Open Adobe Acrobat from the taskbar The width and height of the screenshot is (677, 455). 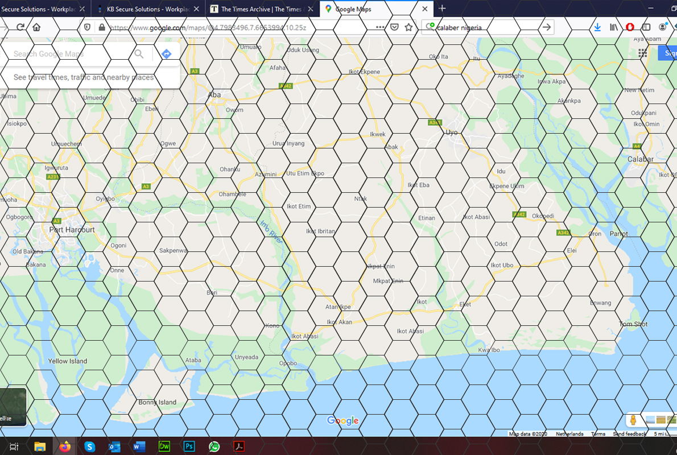[x=239, y=446]
